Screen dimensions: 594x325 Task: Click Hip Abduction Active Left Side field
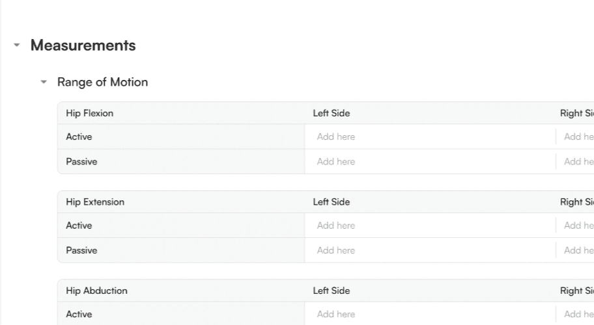429,314
